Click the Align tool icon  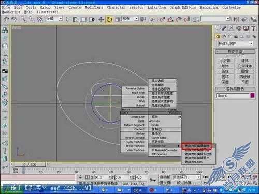pyautogui.click(x=244, y=19)
